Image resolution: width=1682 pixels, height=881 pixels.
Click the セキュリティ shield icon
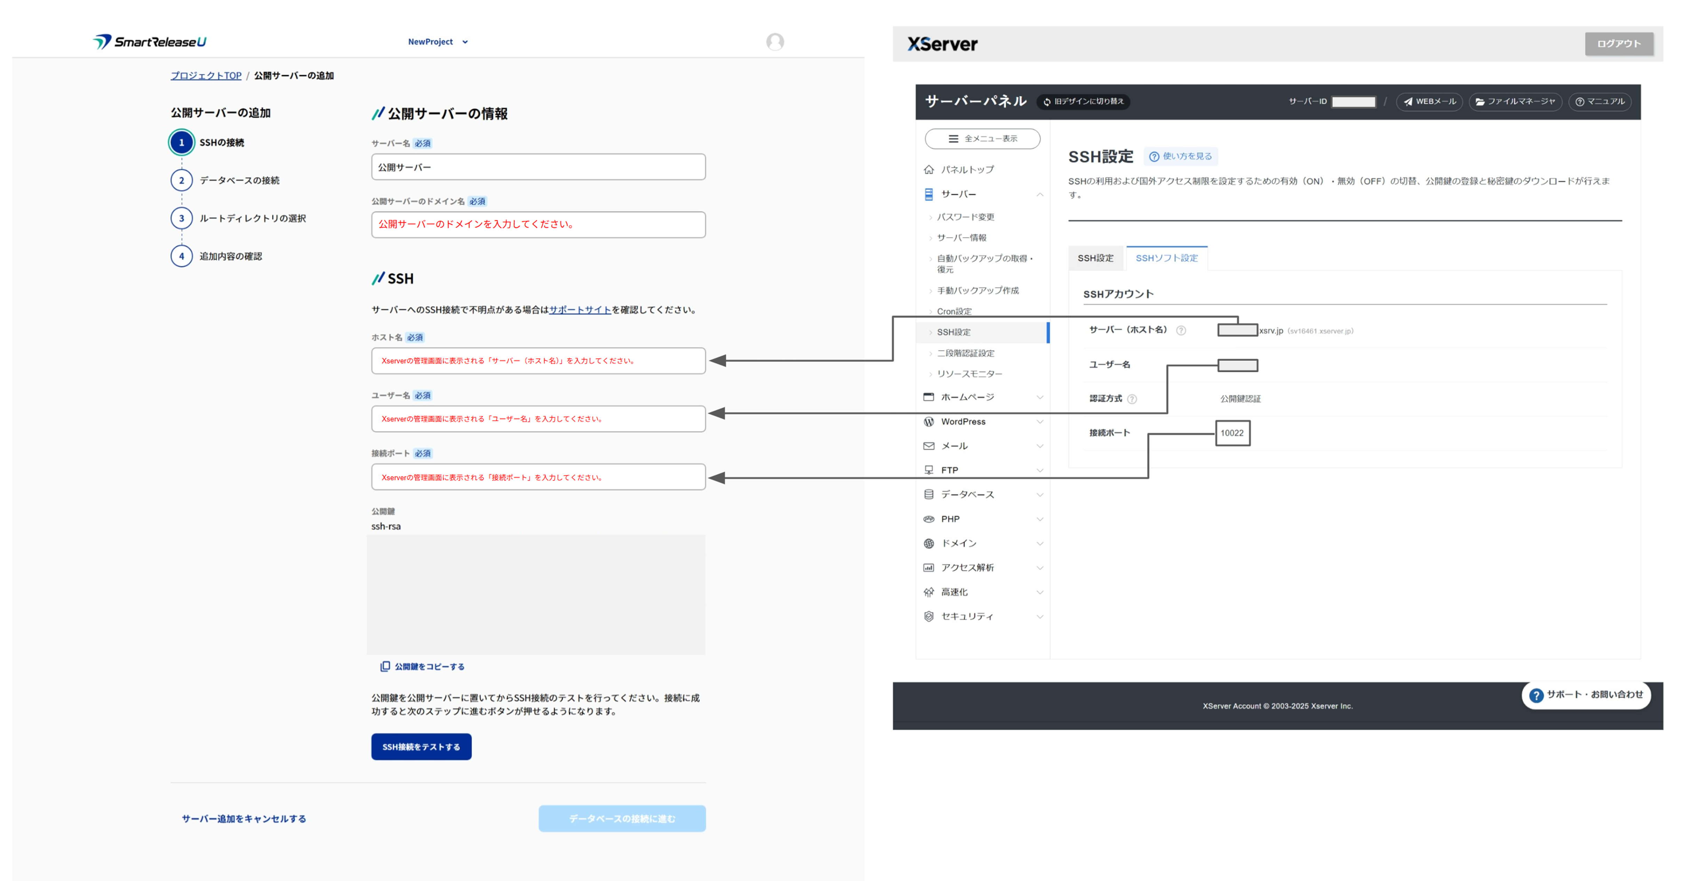pyautogui.click(x=928, y=616)
